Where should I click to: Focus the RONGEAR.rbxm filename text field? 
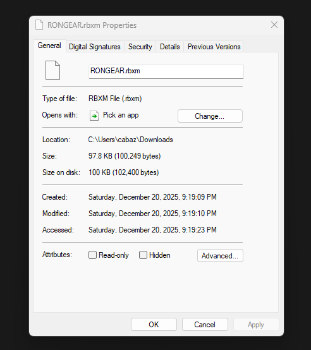coord(166,71)
